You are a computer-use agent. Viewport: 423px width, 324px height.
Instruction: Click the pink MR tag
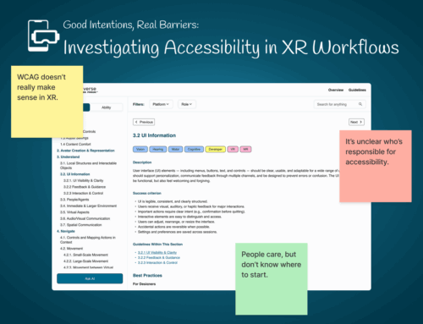(x=245, y=150)
